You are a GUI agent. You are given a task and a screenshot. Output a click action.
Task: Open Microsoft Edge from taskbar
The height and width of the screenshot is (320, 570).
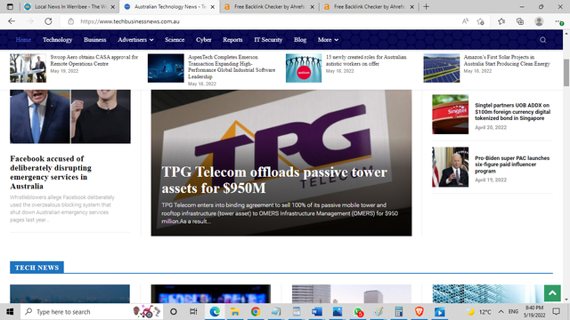tap(215, 312)
